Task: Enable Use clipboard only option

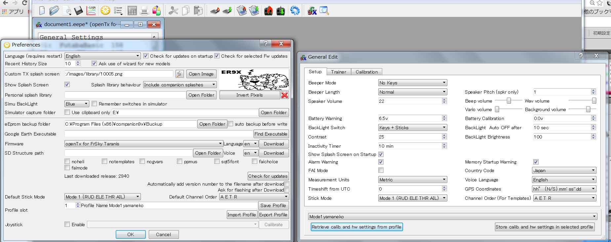Action: 67,112
